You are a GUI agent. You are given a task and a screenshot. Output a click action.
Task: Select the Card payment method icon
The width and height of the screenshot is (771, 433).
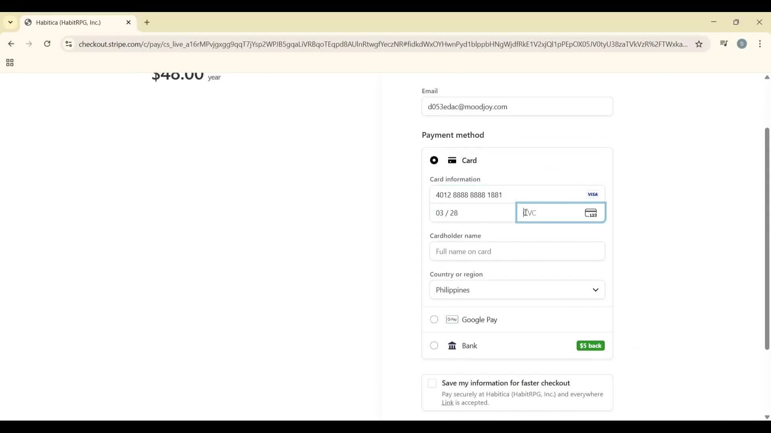click(452, 160)
